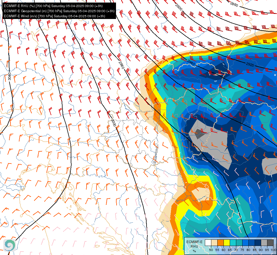This screenshot has width=277, height=255.
Task: Select the yellow 60–65% legend swatch
Action: 226,243
